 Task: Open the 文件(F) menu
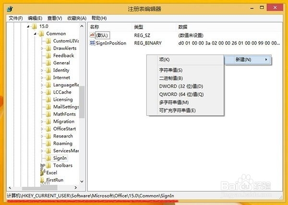(x=16, y=18)
